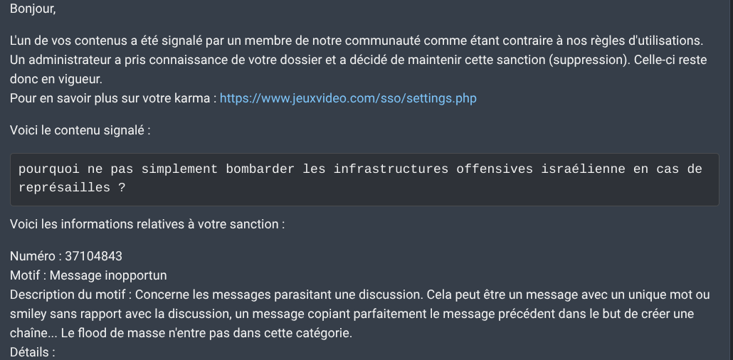Click the 'Description du motif' label
The width and height of the screenshot is (733, 360).
coord(68,295)
